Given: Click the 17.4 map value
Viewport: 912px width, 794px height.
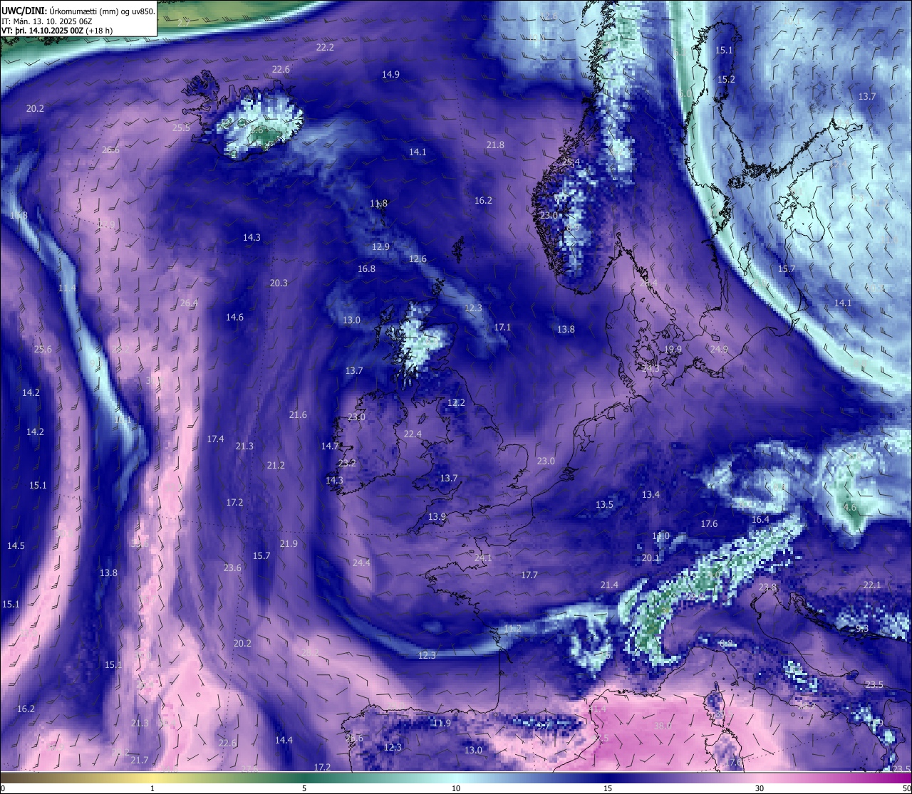Looking at the screenshot, I should pos(215,439).
